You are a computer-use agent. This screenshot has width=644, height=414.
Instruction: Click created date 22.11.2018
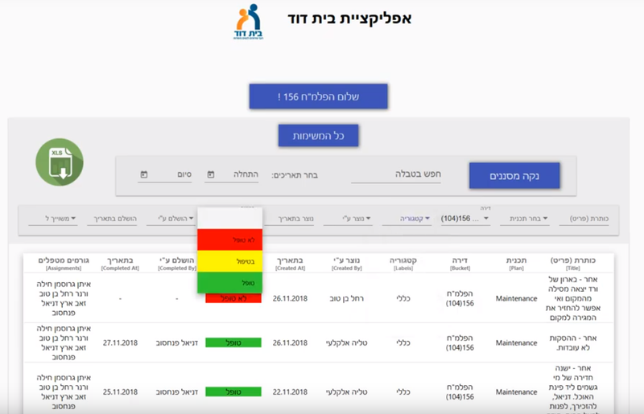click(290, 391)
